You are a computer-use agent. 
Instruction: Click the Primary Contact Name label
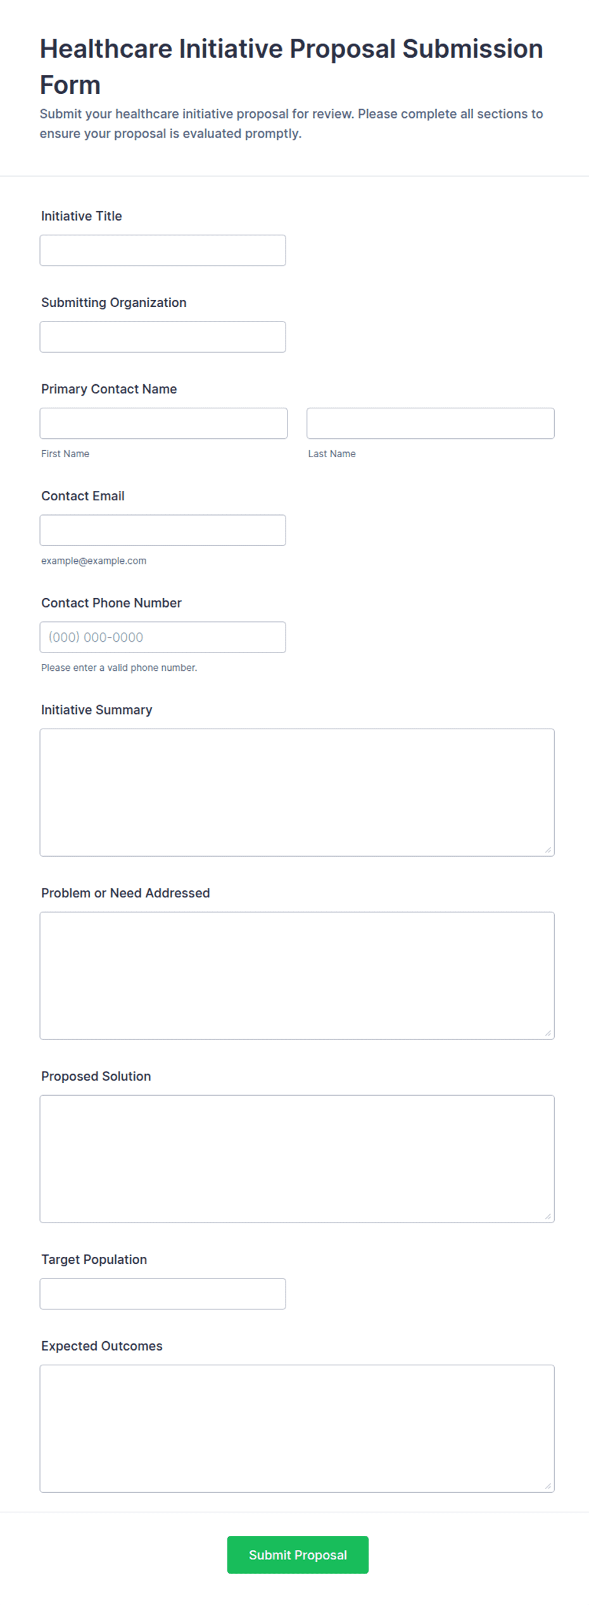point(109,389)
